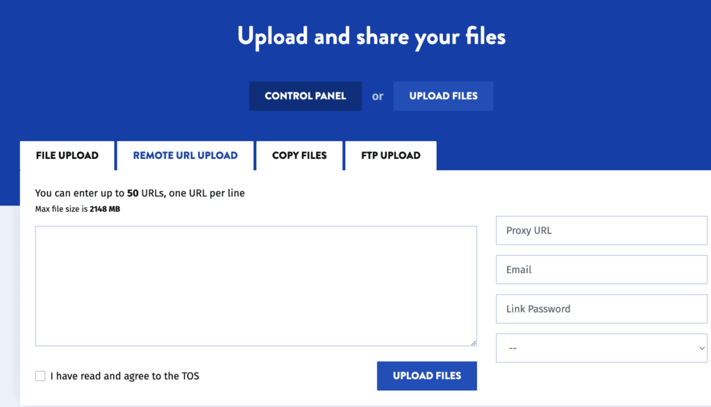Focus the Proxy URL field
This screenshot has width=711, height=407.
point(601,231)
